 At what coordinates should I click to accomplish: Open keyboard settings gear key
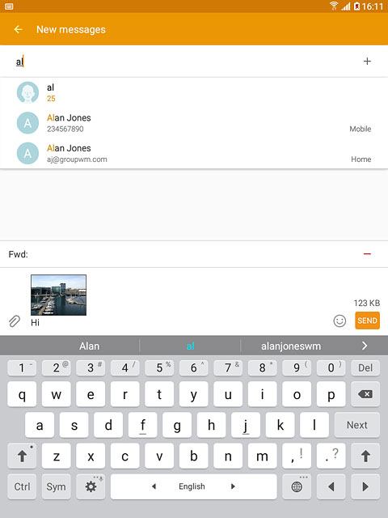coord(91,486)
